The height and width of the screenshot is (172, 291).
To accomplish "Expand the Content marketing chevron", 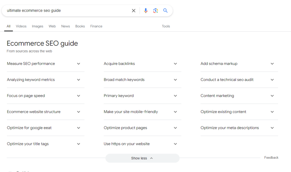I will point(272,96).
